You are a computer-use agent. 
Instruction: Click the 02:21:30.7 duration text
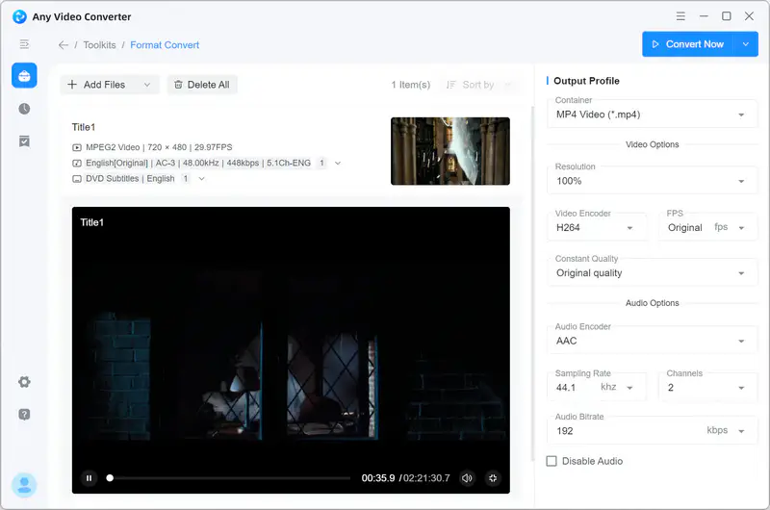426,478
